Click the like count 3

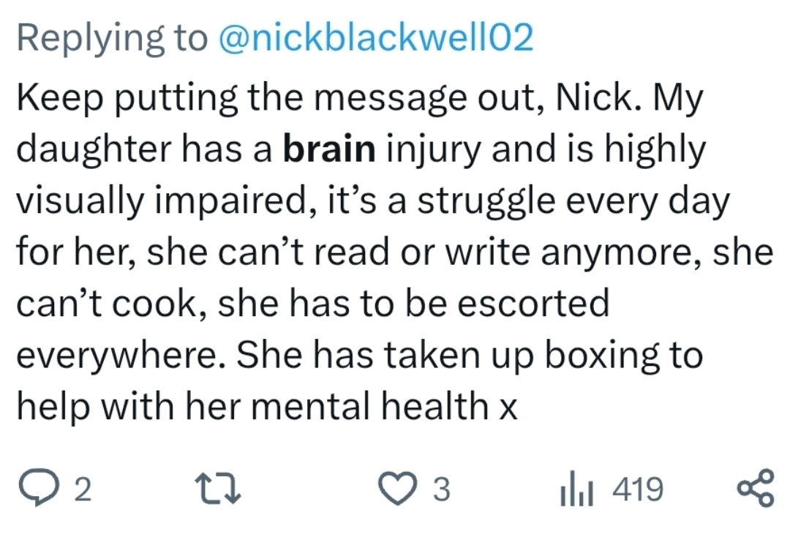tap(441, 489)
